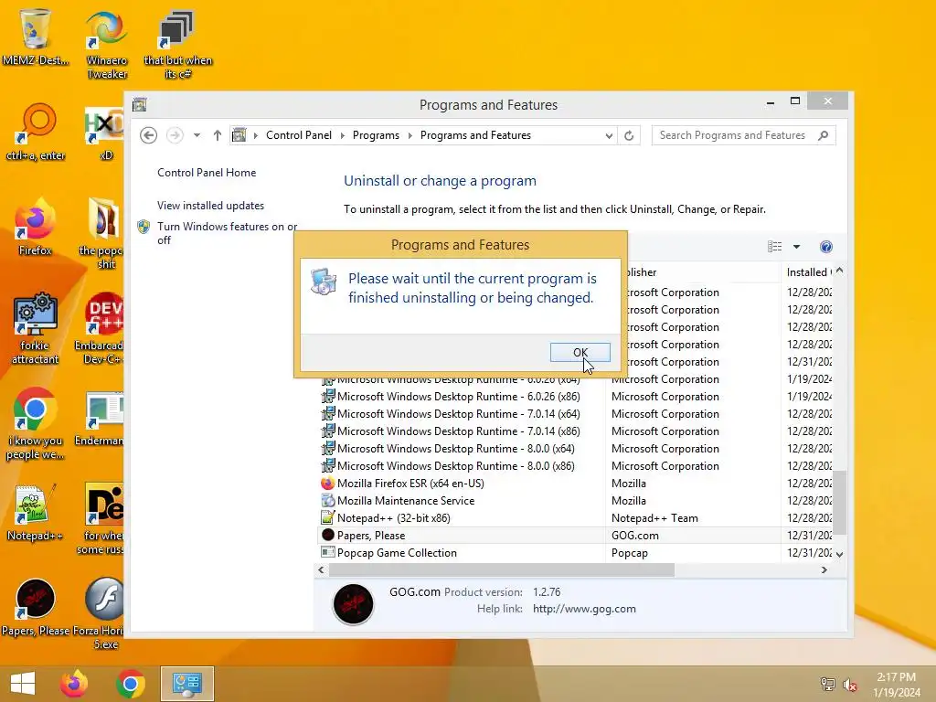
Task: Select the MEMZ-Dest recycle bin desktop icon
Action: (36, 37)
